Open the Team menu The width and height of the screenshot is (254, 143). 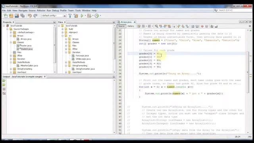click(71, 11)
